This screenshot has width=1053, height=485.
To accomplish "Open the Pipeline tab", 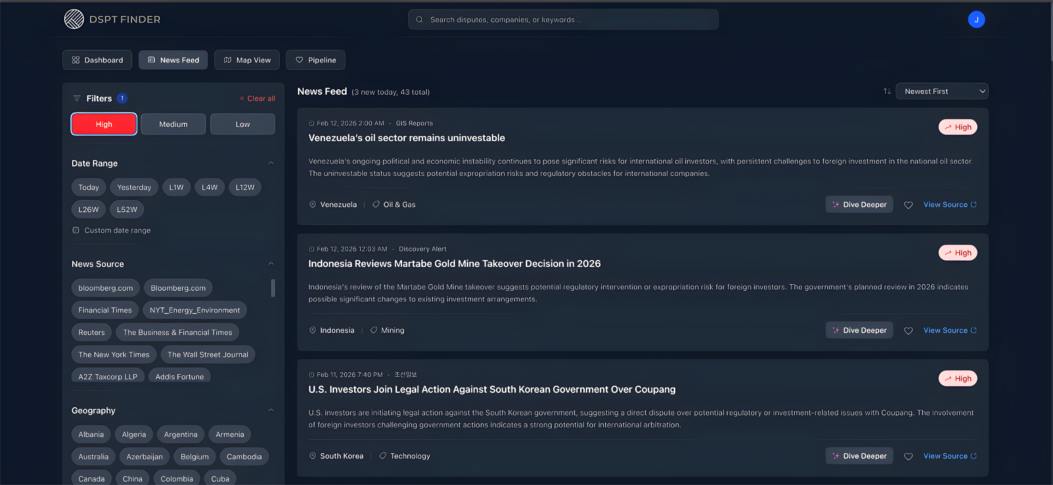I will (315, 60).
